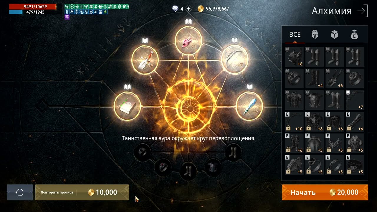Pick the +6 helmet in inventory
The height and width of the screenshot is (212, 377).
(x=295, y=57)
